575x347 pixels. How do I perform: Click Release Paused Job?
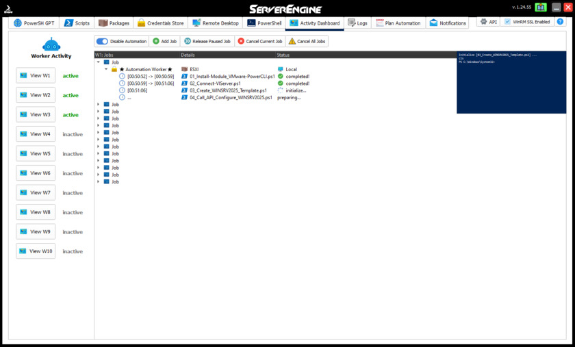[207, 42]
